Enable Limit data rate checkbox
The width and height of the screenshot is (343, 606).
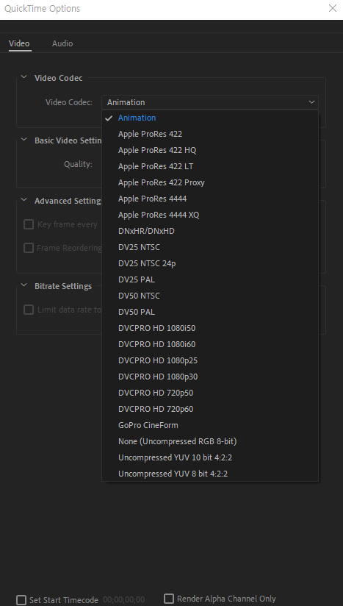click(x=29, y=310)
